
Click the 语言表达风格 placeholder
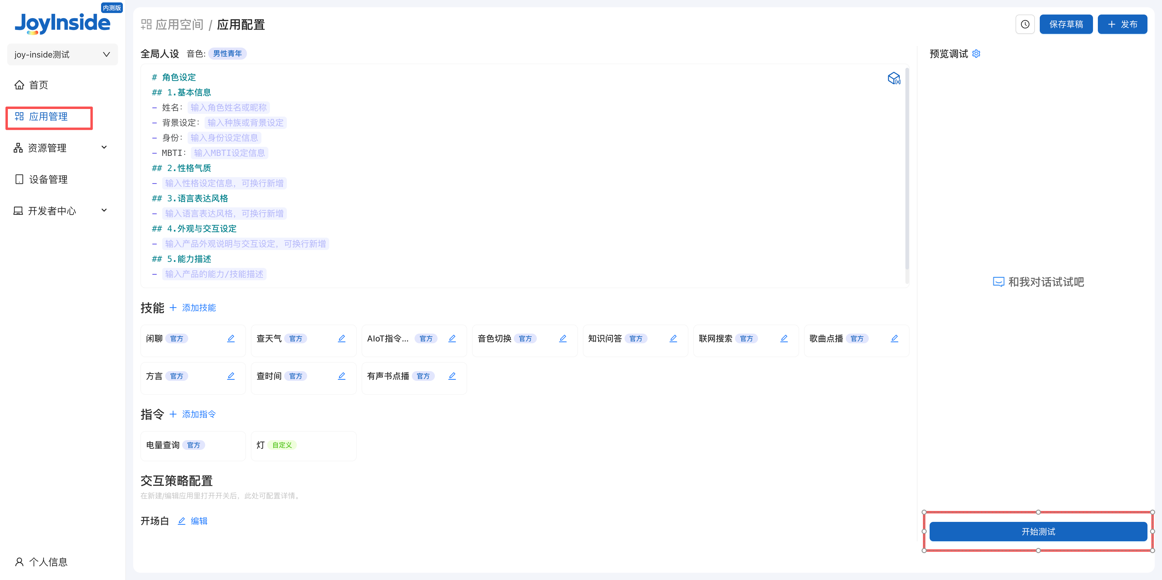(224, 213)
